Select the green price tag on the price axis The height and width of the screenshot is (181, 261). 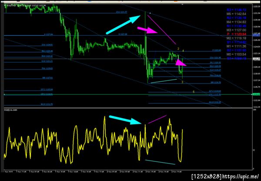coord(256,94)
